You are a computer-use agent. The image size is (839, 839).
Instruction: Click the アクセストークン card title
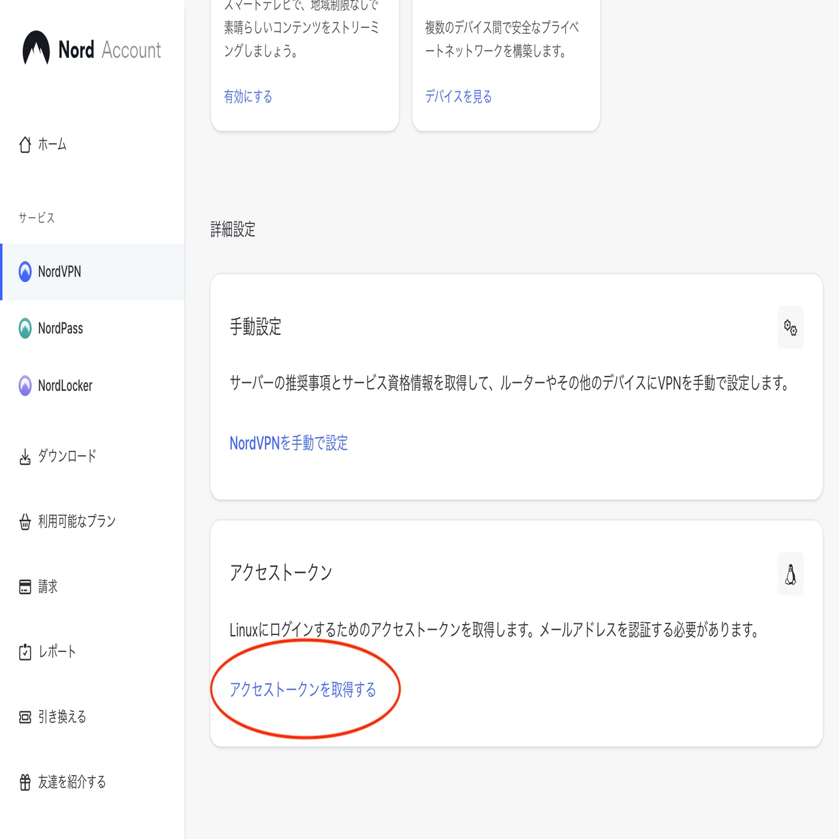[x=281, y=573]
